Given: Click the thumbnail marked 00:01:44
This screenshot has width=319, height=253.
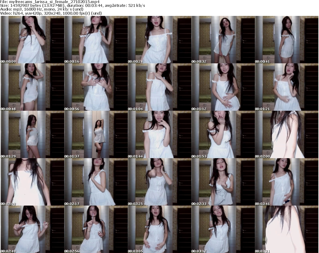Looking at the screenshot, I should point(159,134).
